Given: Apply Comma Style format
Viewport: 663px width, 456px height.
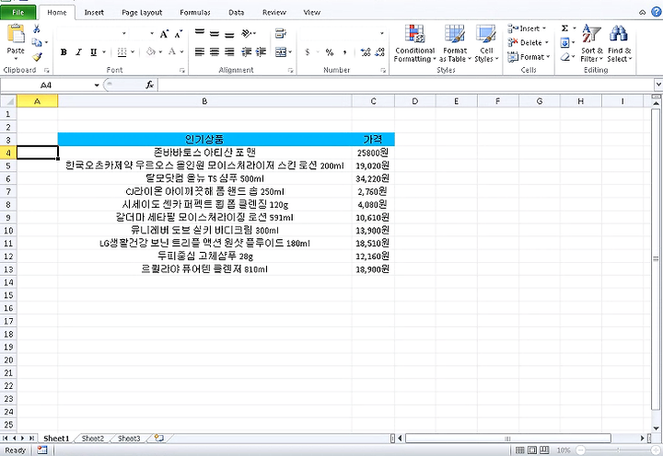Looking at the screenshot, I should pos(345,51).
